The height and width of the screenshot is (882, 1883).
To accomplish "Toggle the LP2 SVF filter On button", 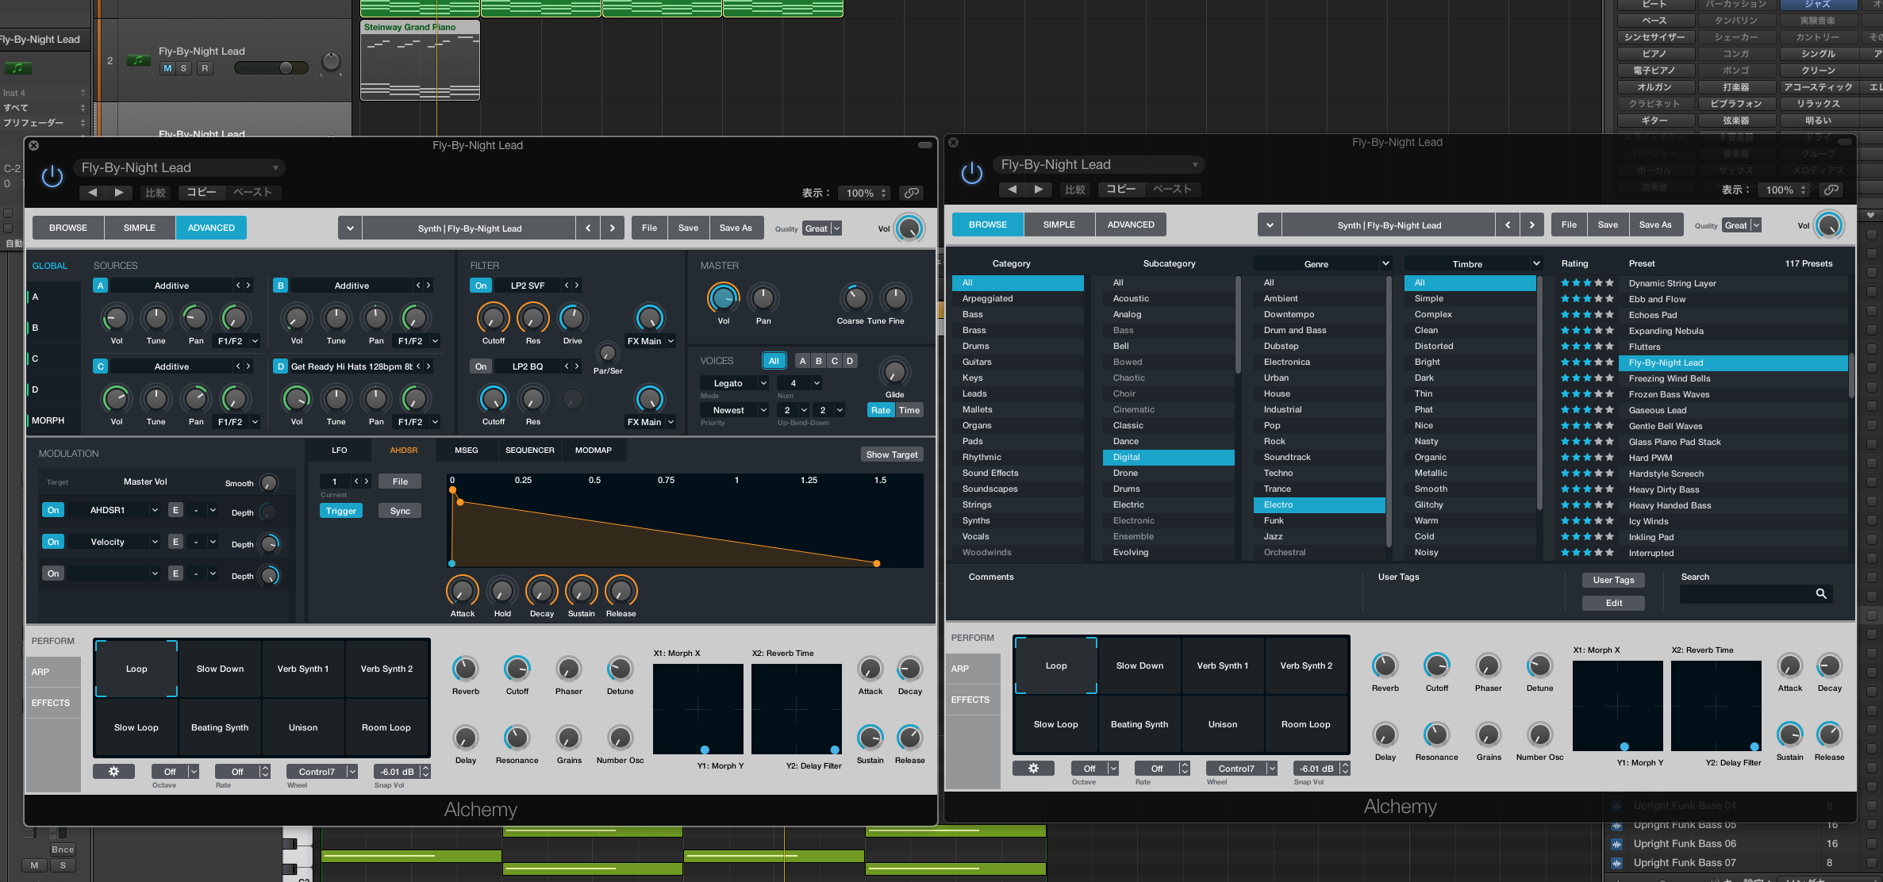I will 481,286.
